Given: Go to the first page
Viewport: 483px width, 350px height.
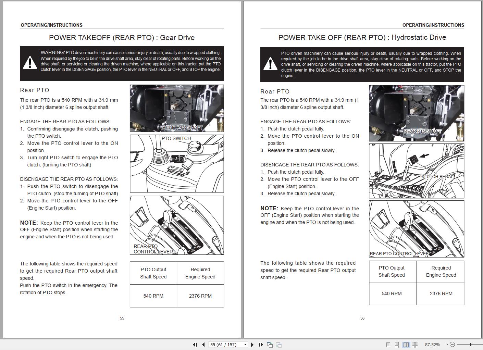Looking at the screenshot, I should point(195,345).
